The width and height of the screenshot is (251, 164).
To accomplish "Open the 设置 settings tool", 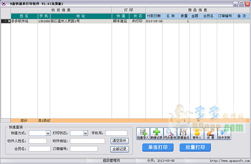I will (x=211, y=134).
